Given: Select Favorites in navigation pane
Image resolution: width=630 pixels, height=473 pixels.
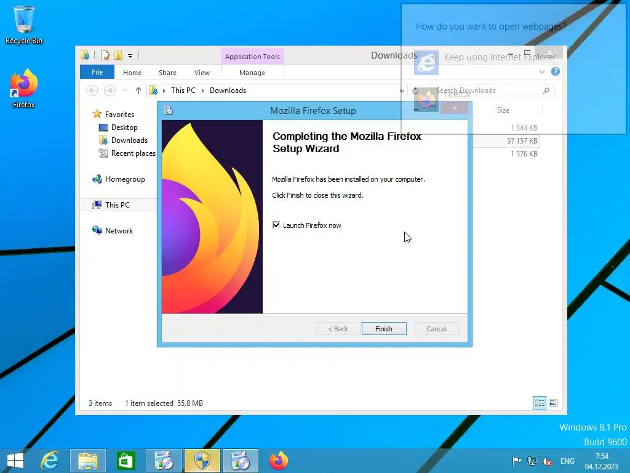Looking at the screenshot, I should pyautogui.click(x=119, y=114).
